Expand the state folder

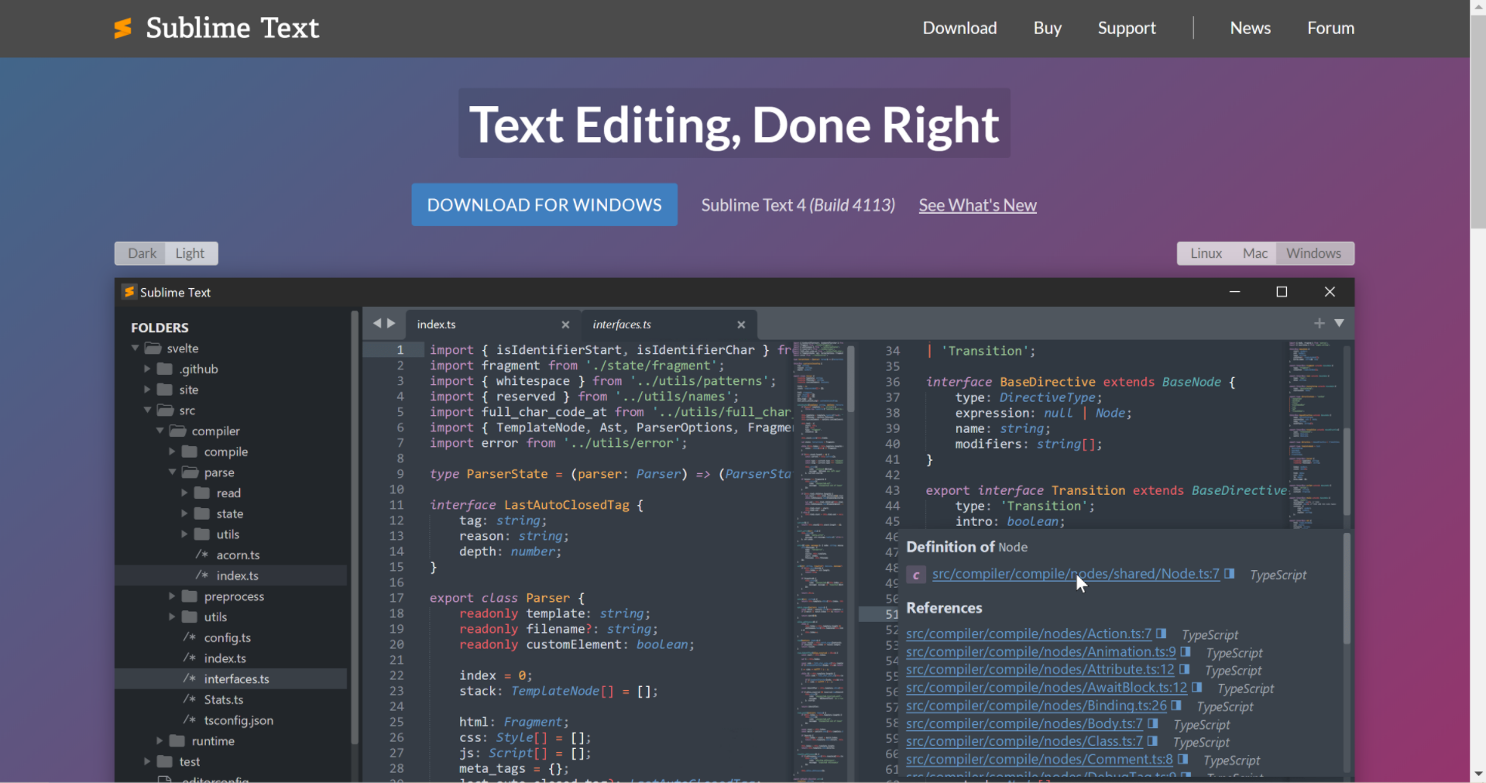(184, 513)
